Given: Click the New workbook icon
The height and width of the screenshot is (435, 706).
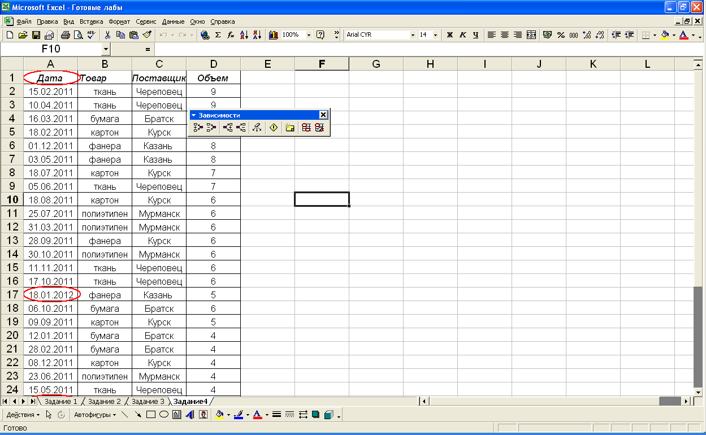Looking at the screenshot, I should [10, 34].
